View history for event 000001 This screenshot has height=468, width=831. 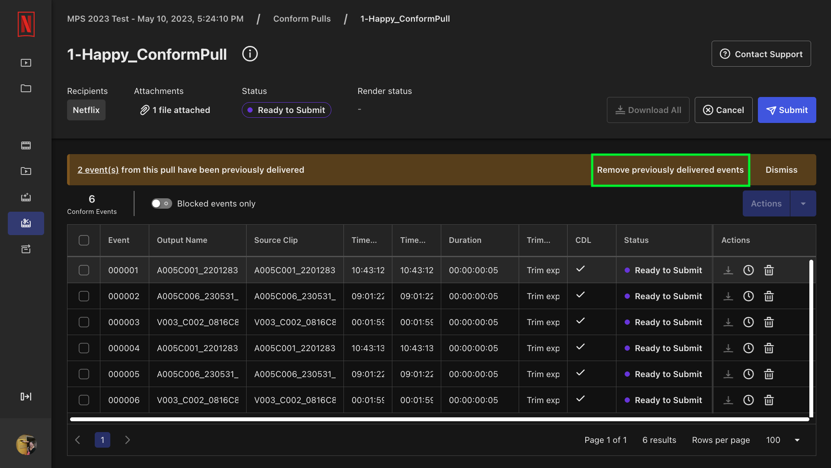point(748,270)
